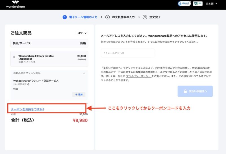Click step 2 circle number icon
Viewport: 226px width, 154px height.
pos(107,17)
